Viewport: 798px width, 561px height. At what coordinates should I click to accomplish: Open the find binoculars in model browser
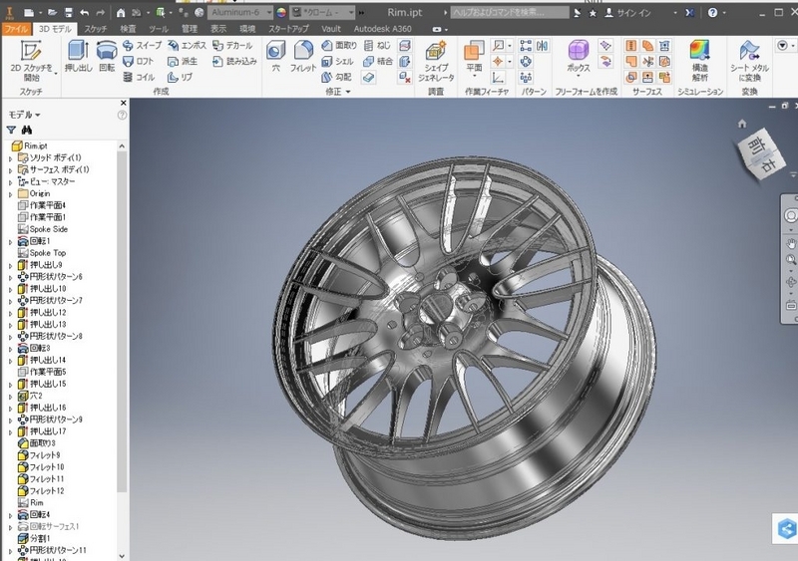(x=27, y=131)
